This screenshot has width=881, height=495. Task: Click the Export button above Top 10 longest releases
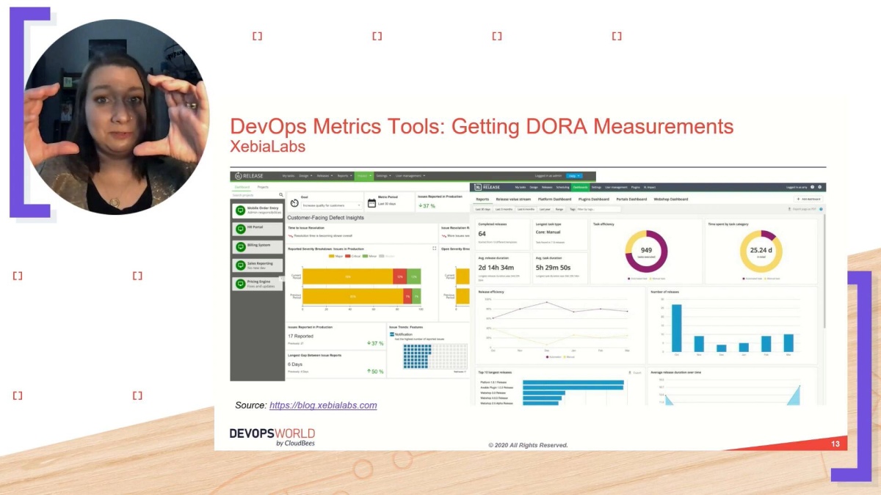pos(635,373)
